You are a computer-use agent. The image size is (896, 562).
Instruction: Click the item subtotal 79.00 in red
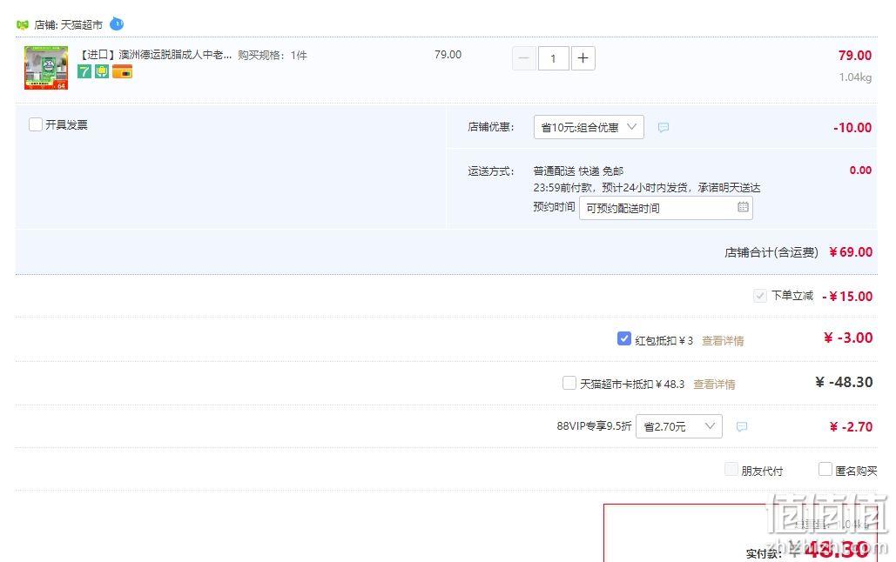[x=855, y=56]
